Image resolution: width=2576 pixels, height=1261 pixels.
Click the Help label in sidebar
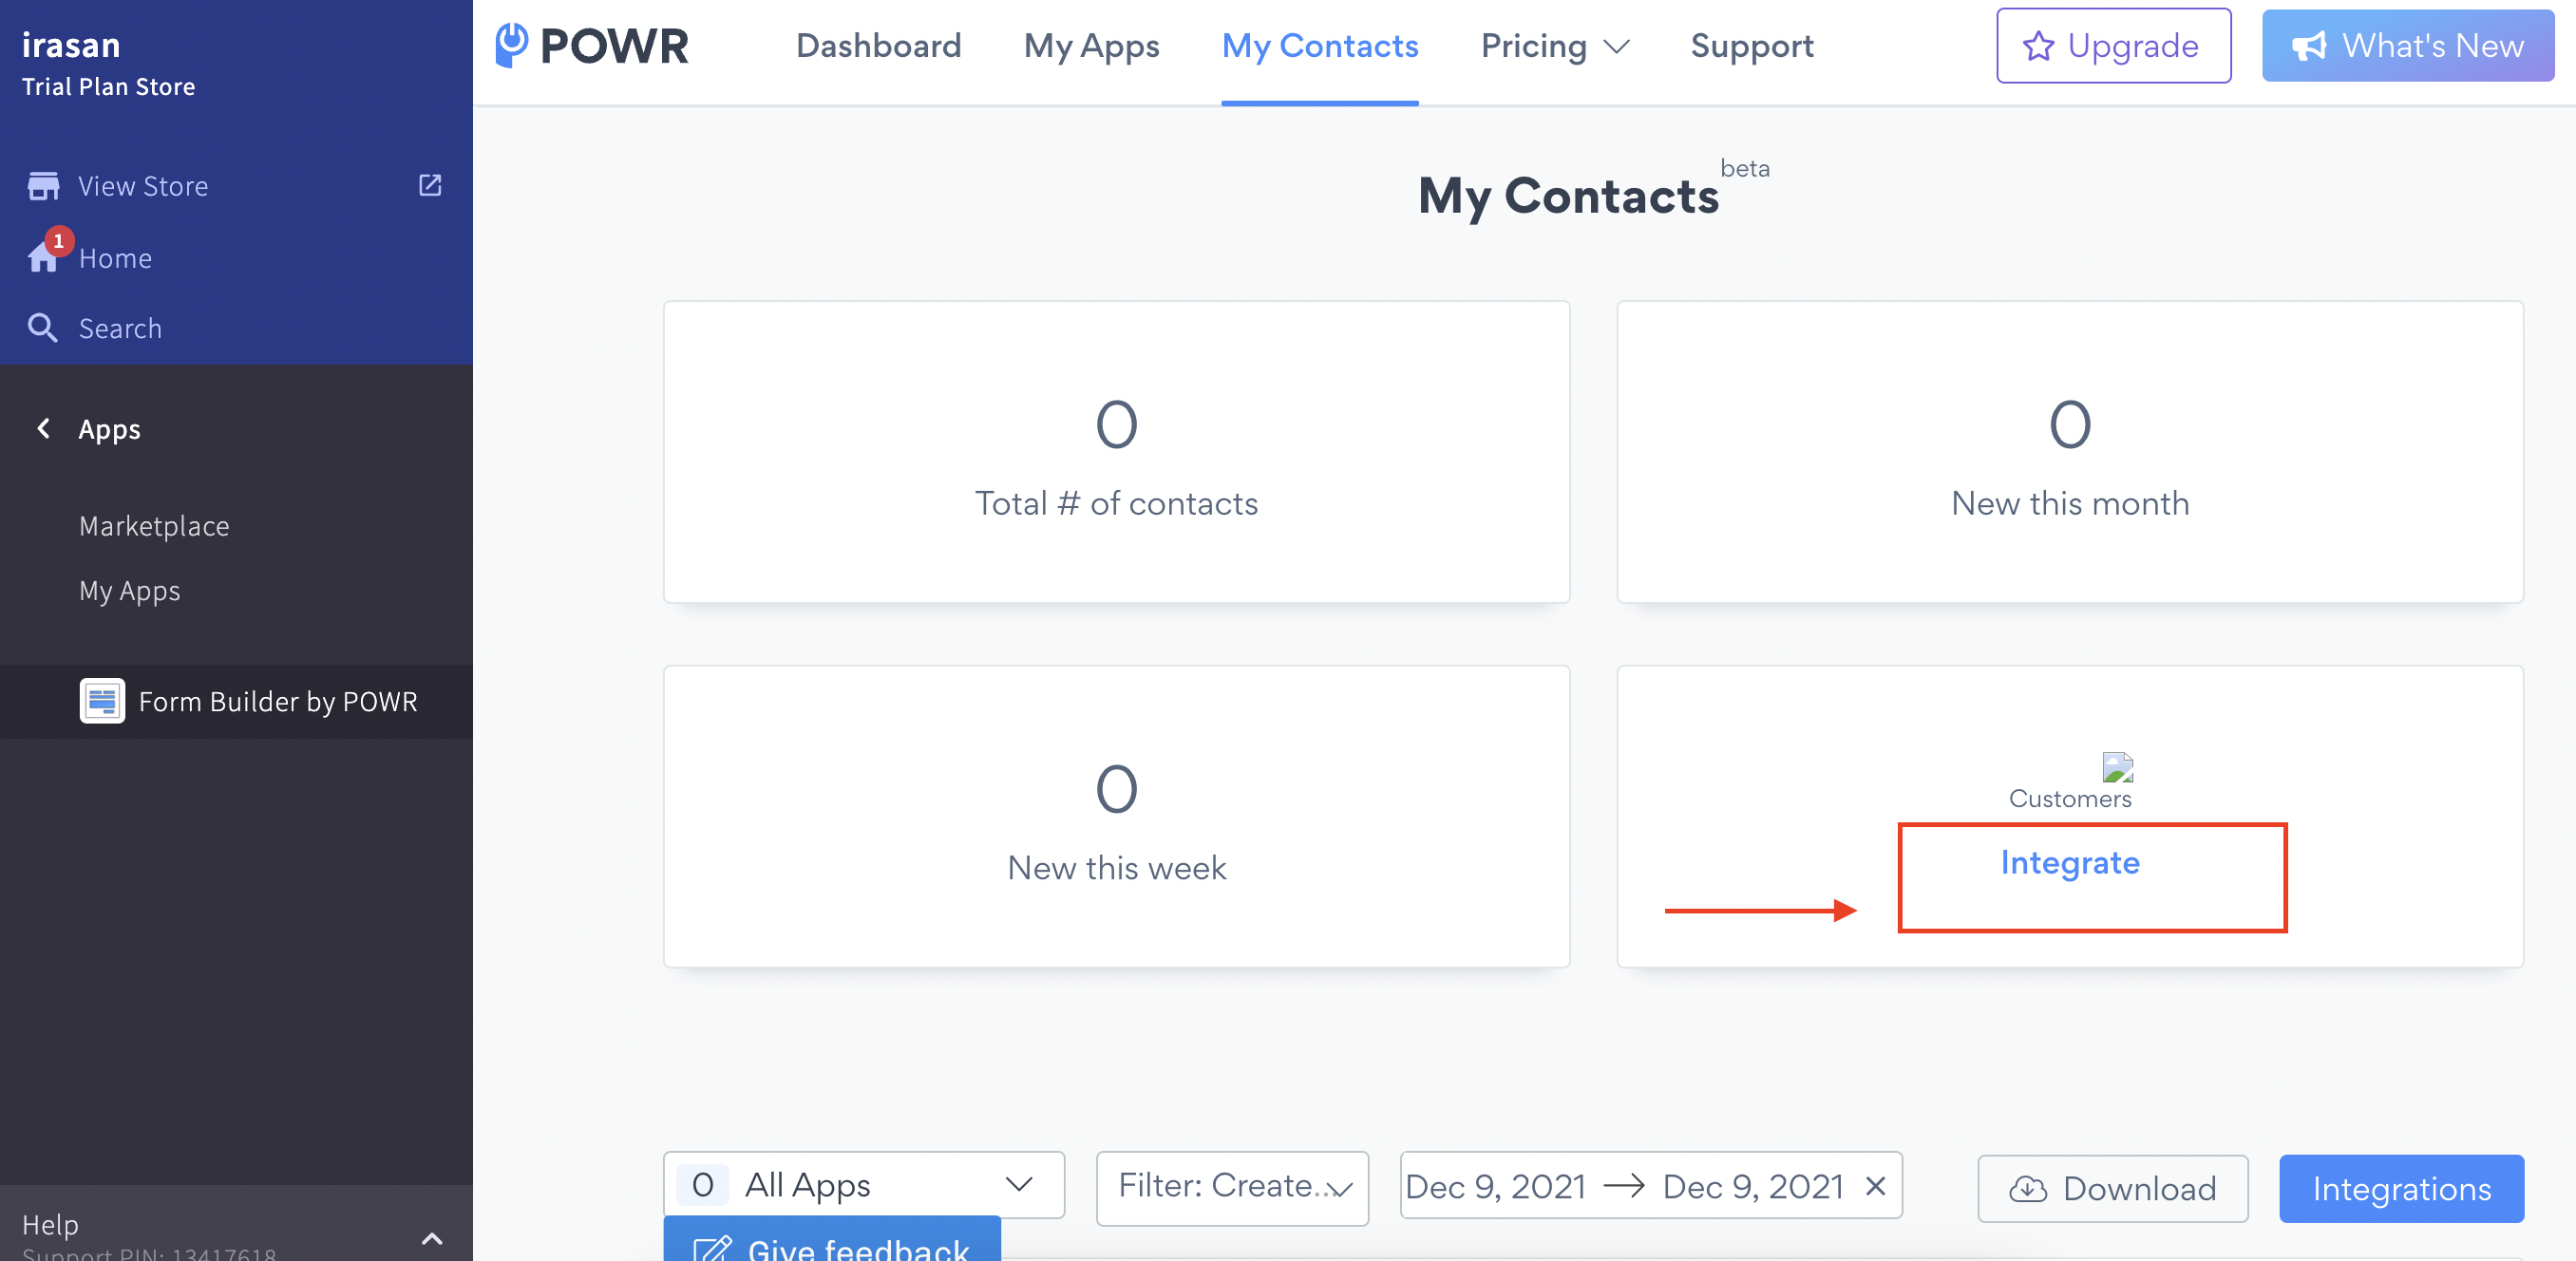(50, 1224)
